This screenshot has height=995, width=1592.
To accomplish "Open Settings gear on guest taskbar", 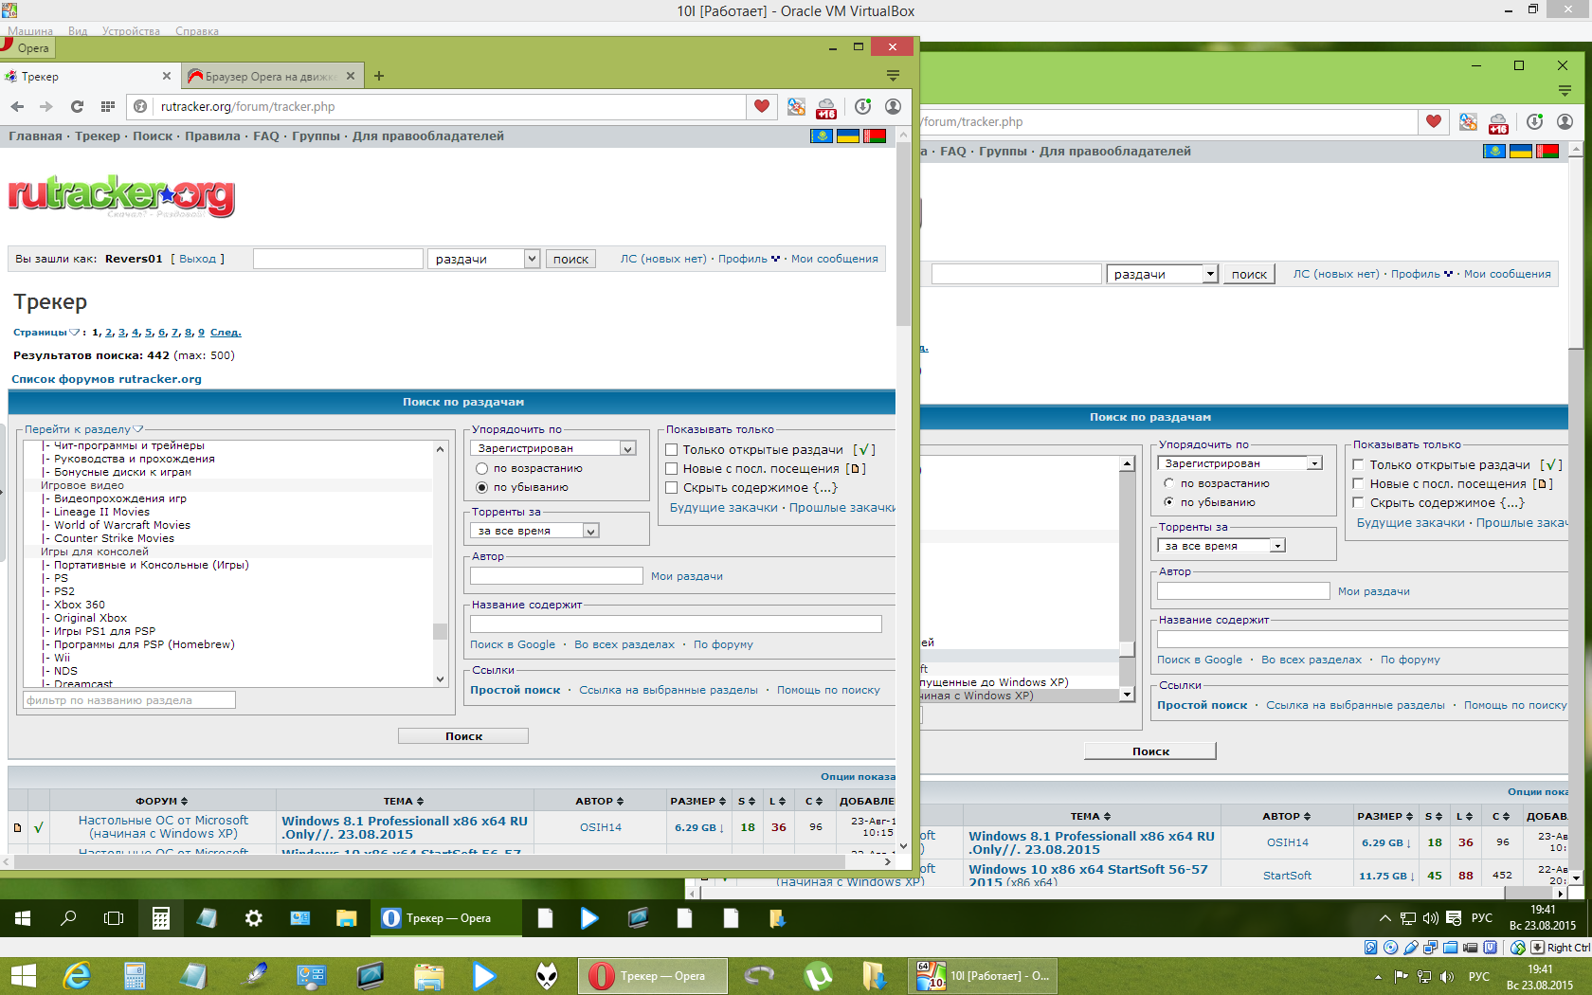I will (253, 918).
